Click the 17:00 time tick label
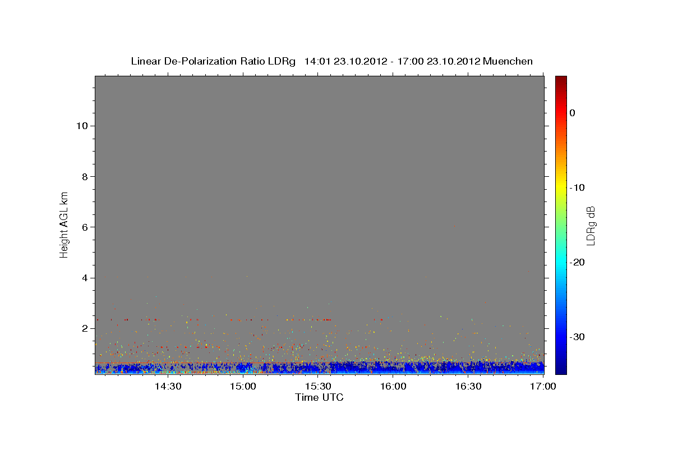This screenshot has width=673, height=449. tap(543, 387)
